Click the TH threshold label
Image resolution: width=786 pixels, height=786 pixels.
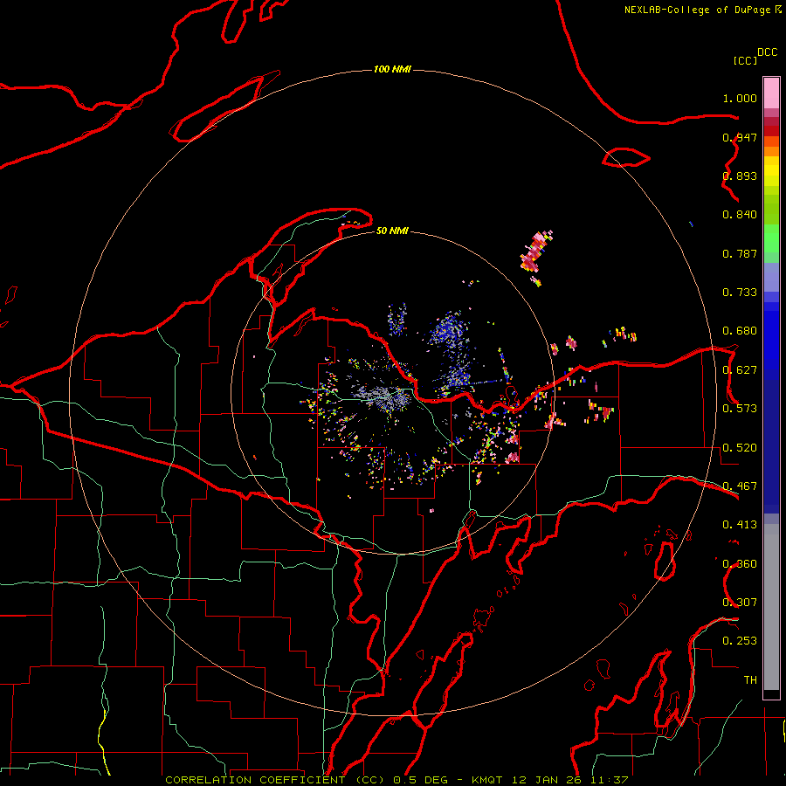click(x=750, y=680)
